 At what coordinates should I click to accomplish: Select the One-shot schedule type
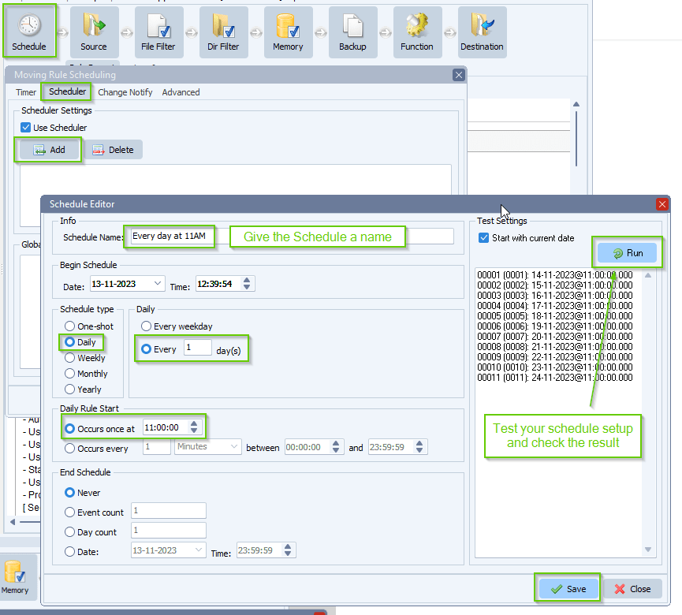[x=69, y=326]
